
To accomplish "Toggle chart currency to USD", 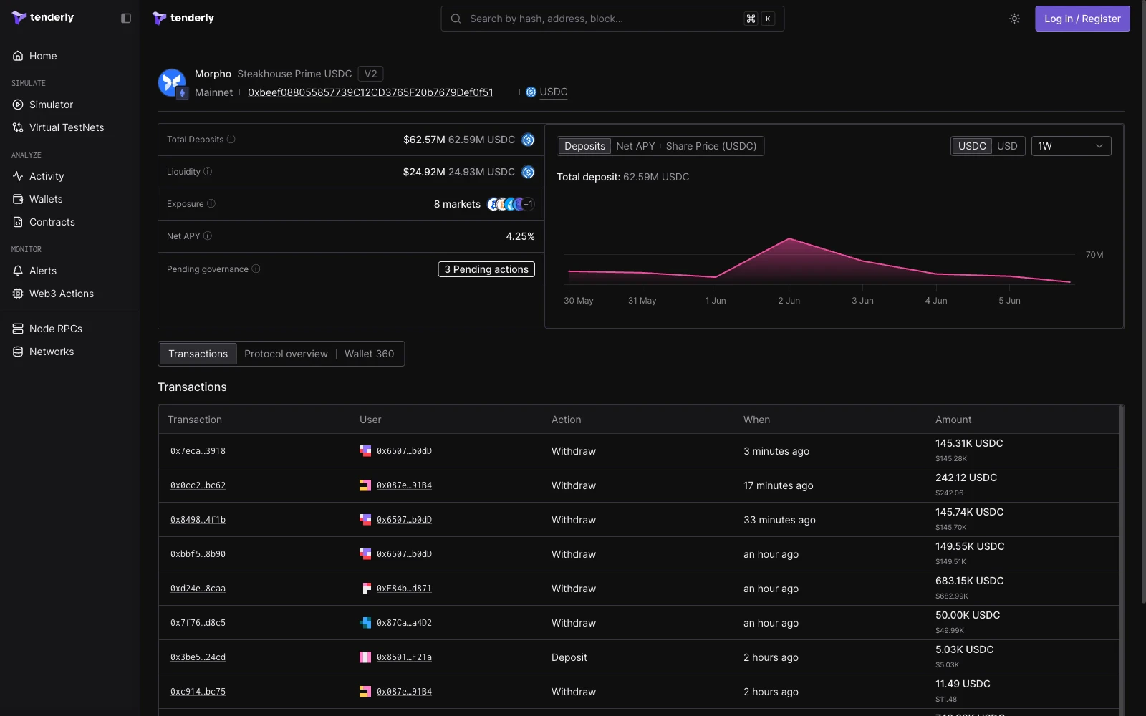I will [x=1007, y=146].
